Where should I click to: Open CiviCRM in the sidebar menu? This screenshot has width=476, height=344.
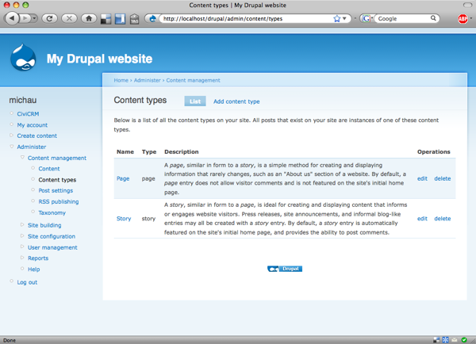point(28,114)
